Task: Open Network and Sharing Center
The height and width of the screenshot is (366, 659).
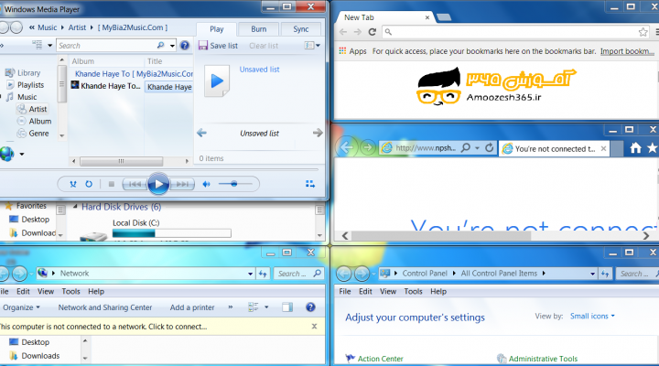Action: (105, 307)
